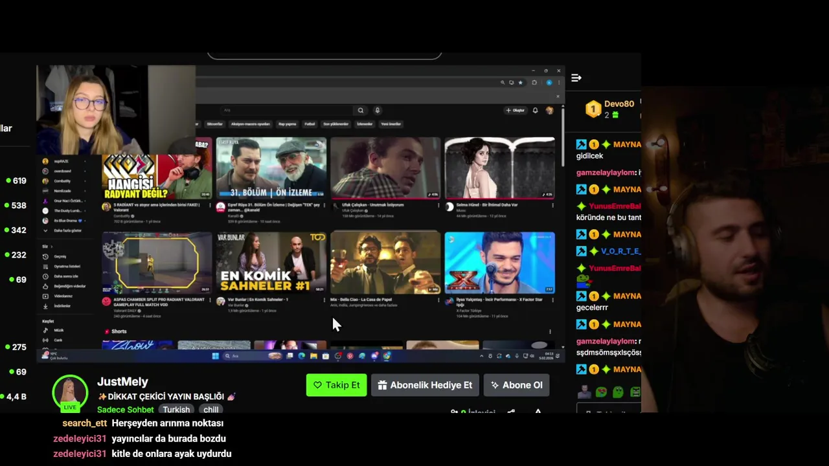Open Shorts section three-dot menu
This screenshot has width=829, height=466.
(x=550, y=331)
